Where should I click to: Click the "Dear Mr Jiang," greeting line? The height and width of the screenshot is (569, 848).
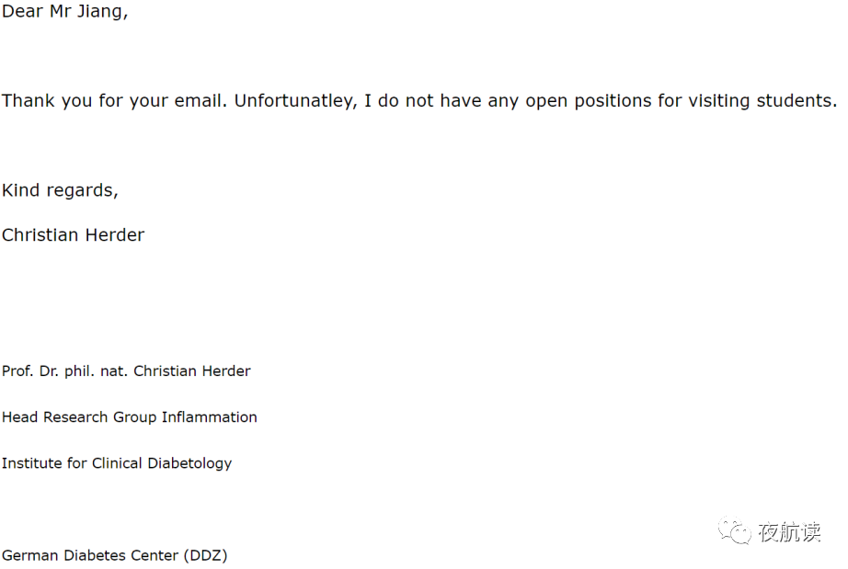(x=64, y=13)
